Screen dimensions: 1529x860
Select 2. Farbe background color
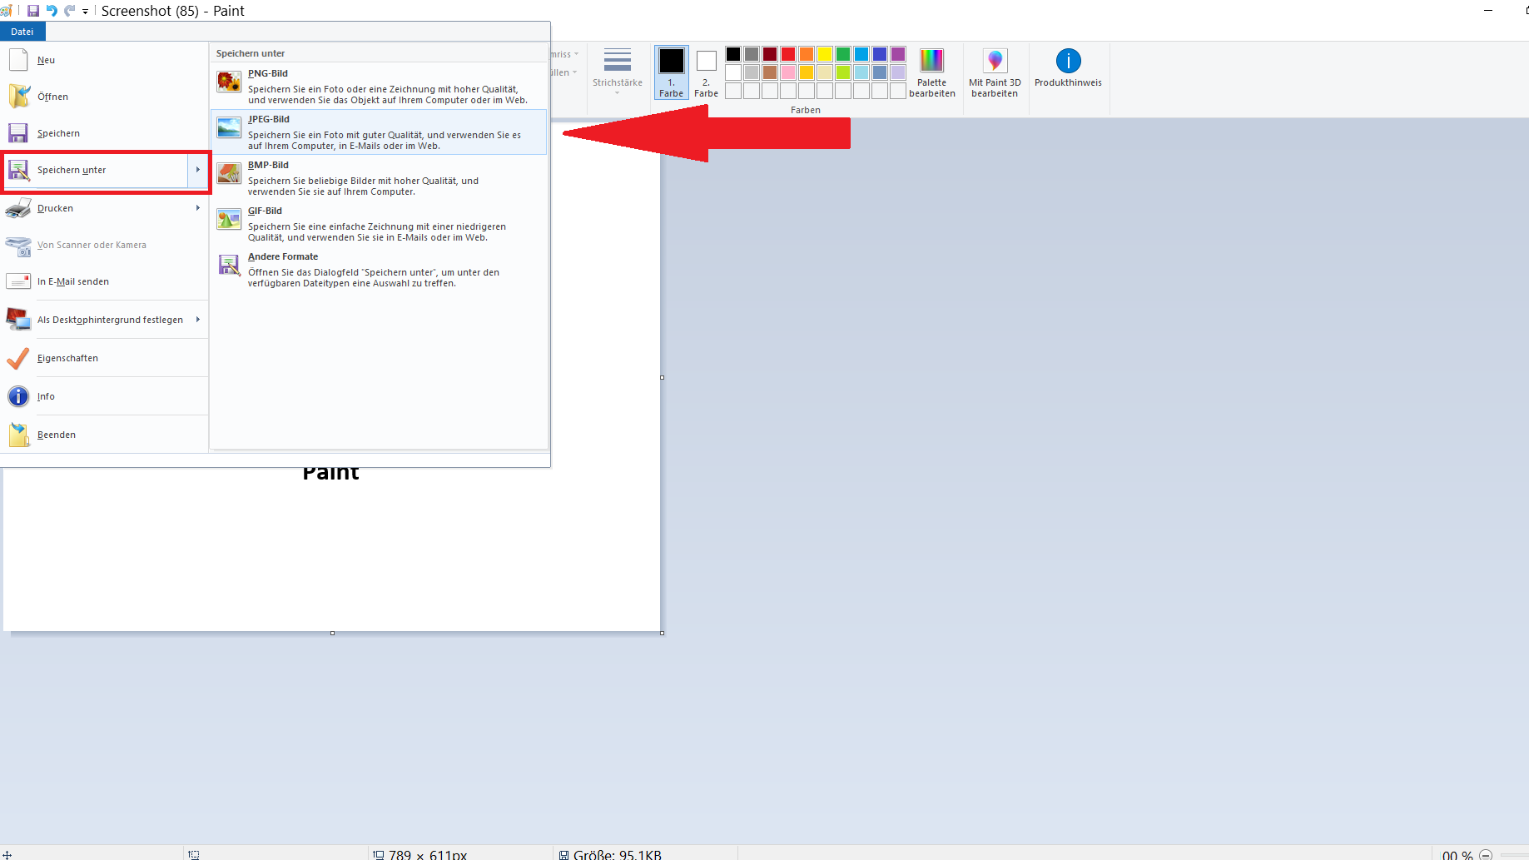click(706, 72)
